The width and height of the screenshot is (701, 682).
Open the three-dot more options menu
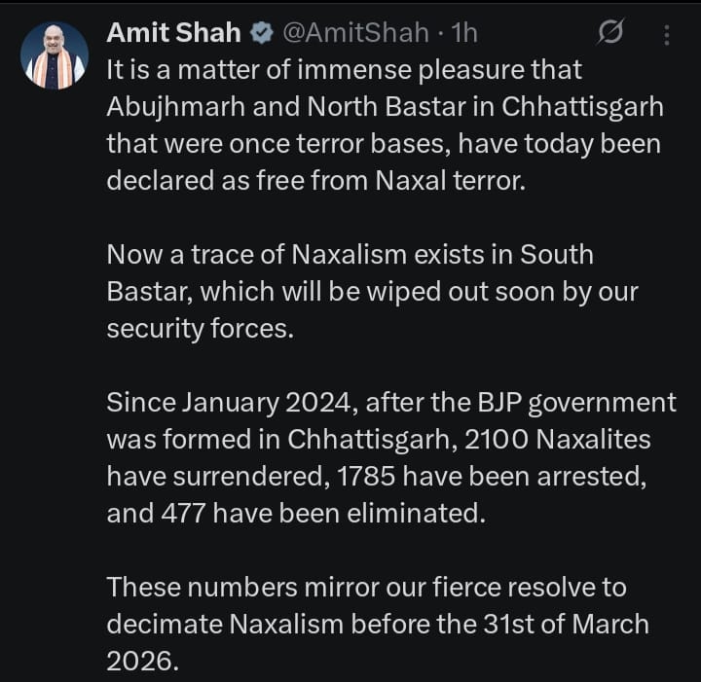point(667,35)
